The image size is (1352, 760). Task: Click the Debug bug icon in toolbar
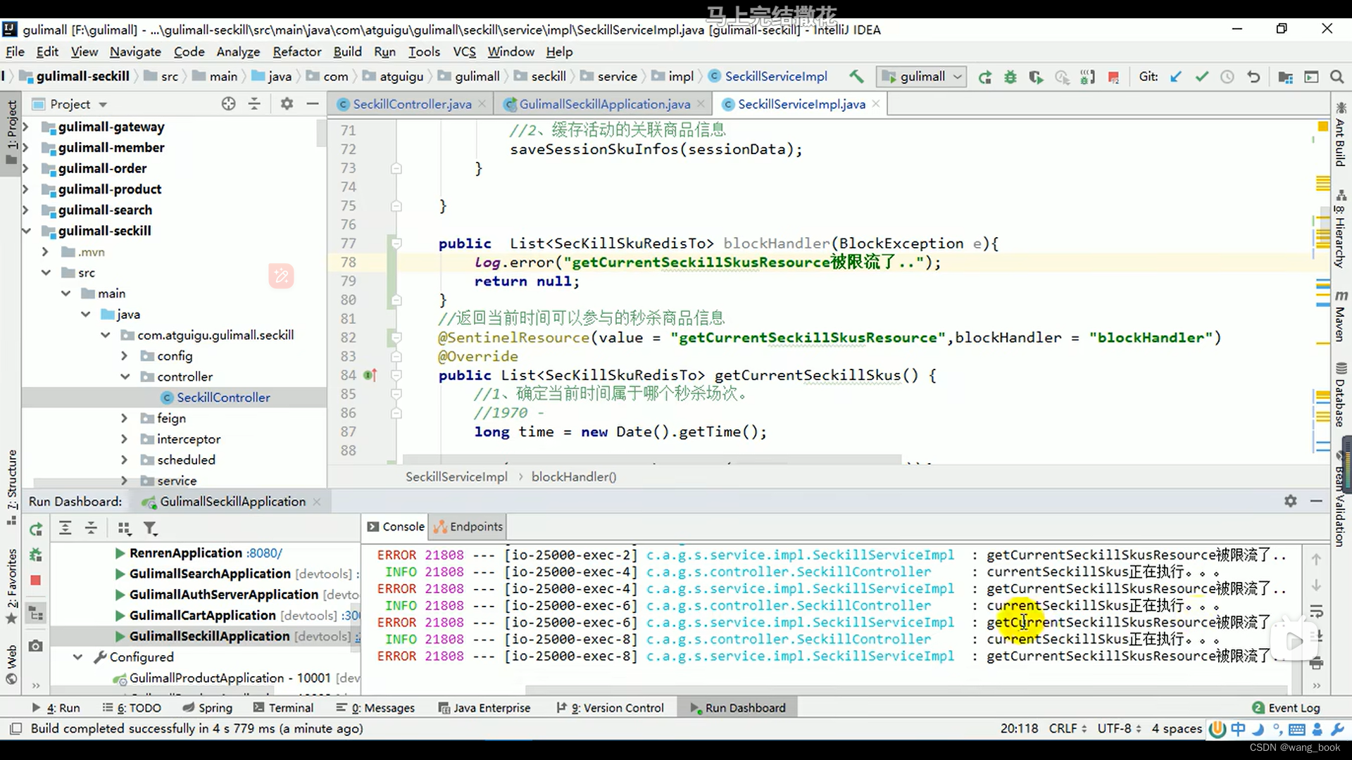click(x=1010, y=77)
